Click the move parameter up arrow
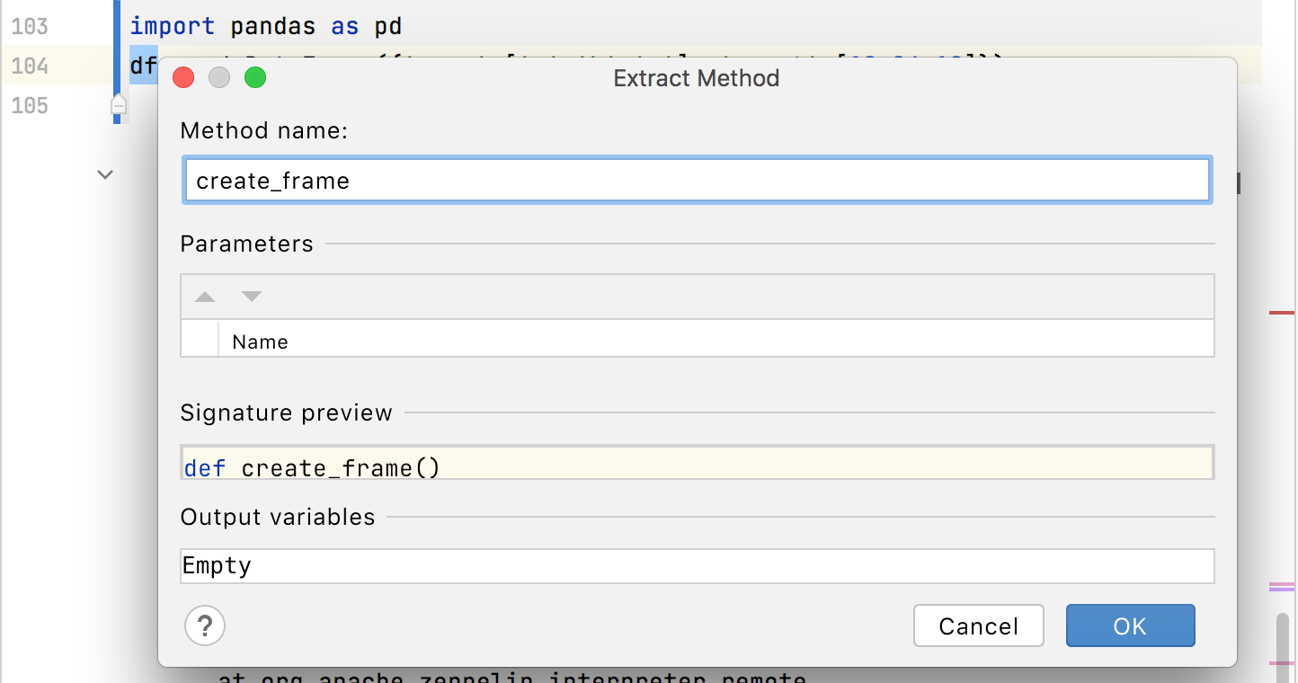The height and width of the screenshot is (683, 1298). (x=204, y=296)
